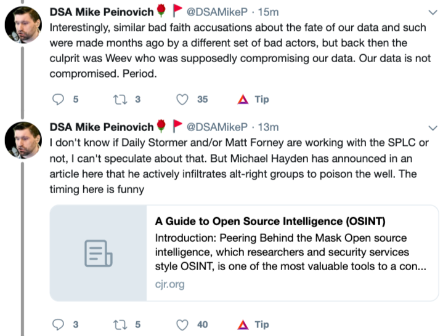Screen dimensions: 443x336
Task: Open the second tweet's dropdown caret menu
Action: [433, 127]
